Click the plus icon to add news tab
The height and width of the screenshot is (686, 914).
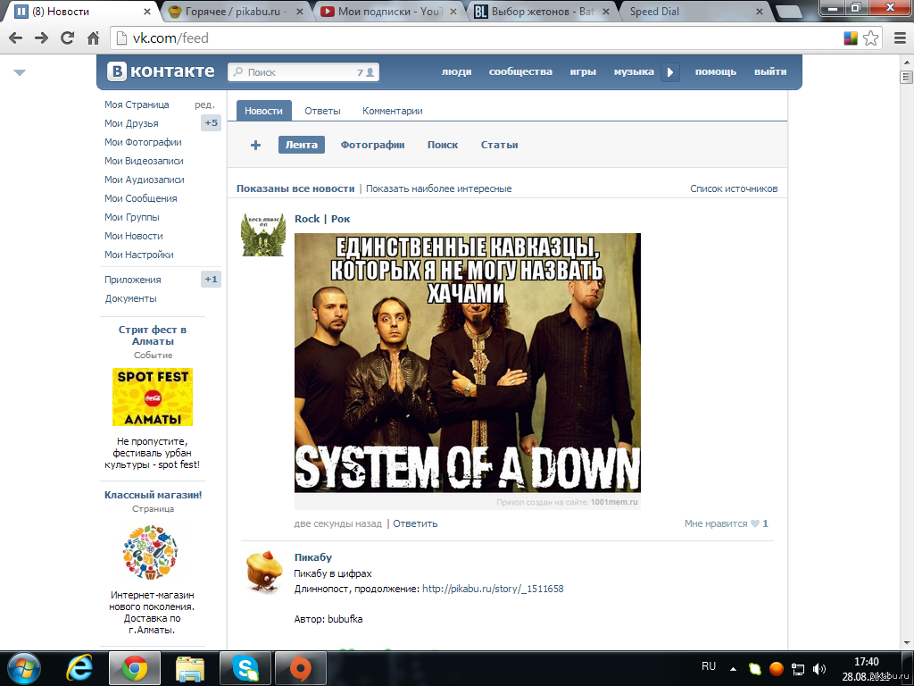[x=255, y=146]
